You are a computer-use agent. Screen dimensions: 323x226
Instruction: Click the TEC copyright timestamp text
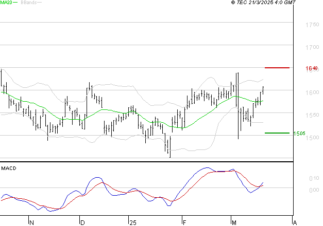pyautogui.click(x=263, y=3)
